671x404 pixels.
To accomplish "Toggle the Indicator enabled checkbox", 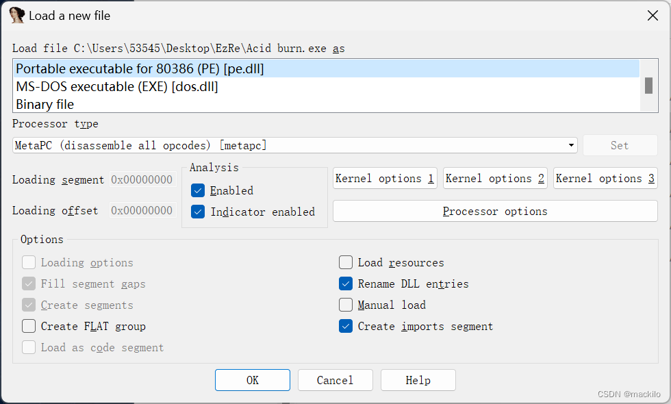I will [198, 212].
